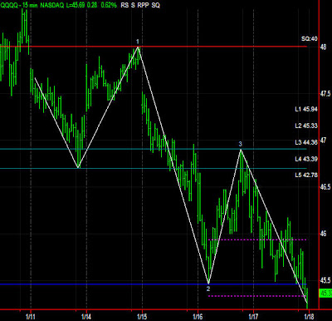Click the L1 45.94 level label

(x=306, y=109)
